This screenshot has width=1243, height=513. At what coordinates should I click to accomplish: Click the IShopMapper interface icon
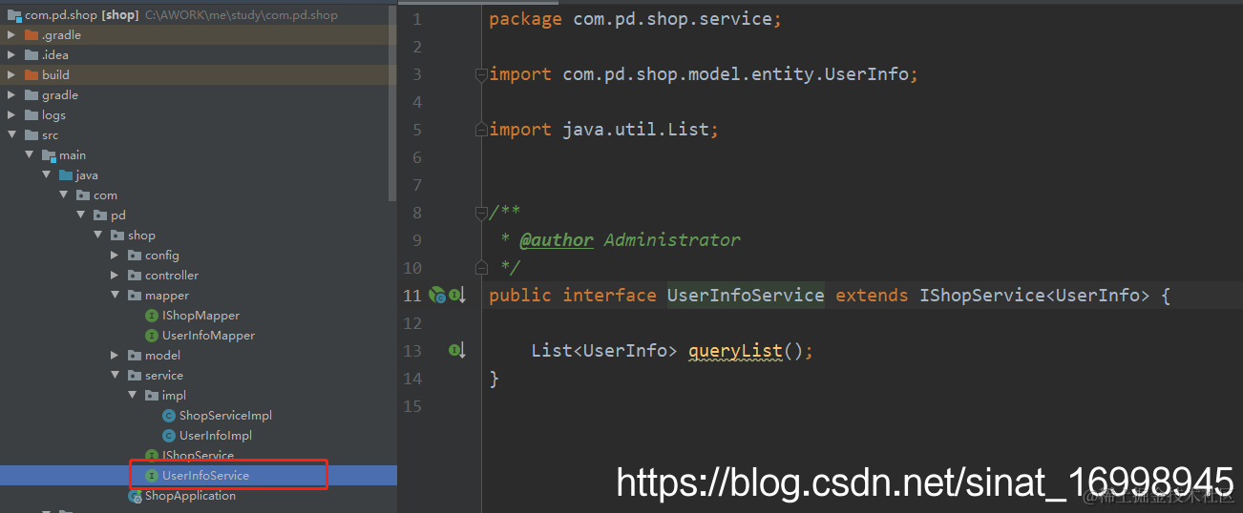152,316
